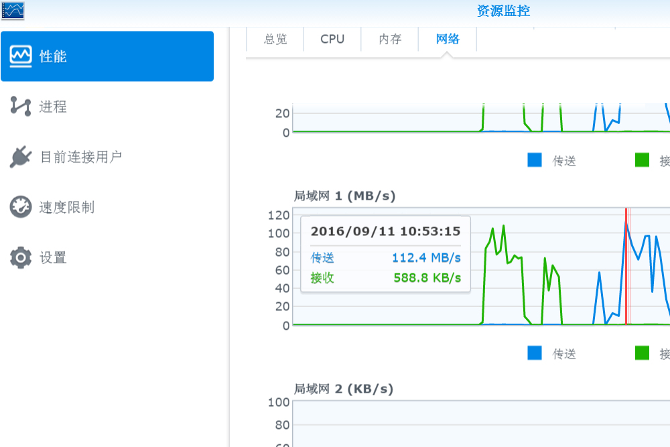This screenshot has height=447, width=670.
Task: Open the CPU tab
Action: coord(332,39)
